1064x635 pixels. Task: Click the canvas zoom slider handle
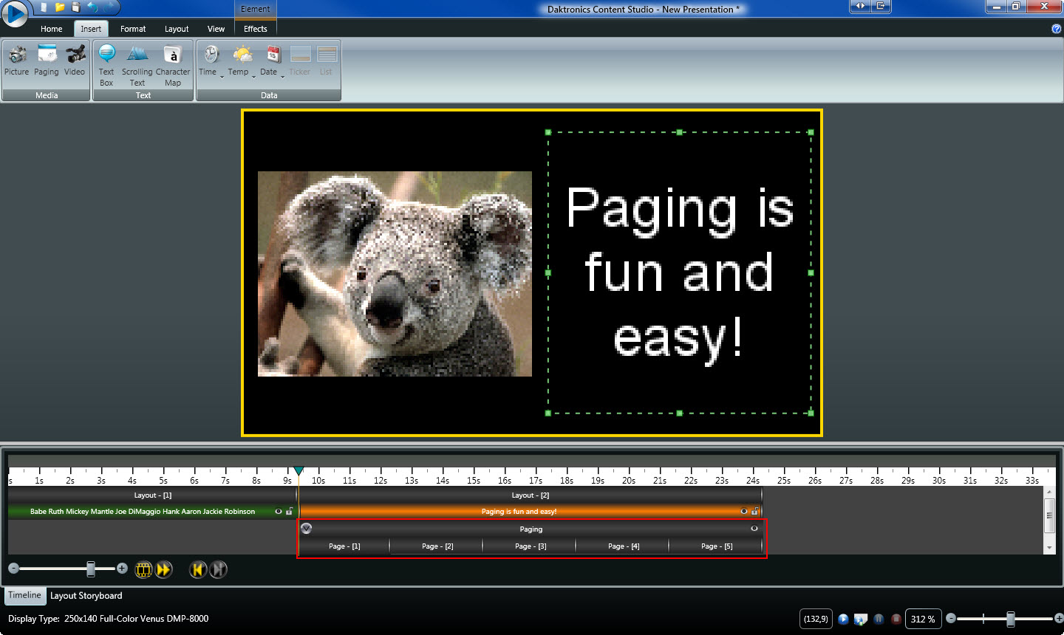[1010, 619]
